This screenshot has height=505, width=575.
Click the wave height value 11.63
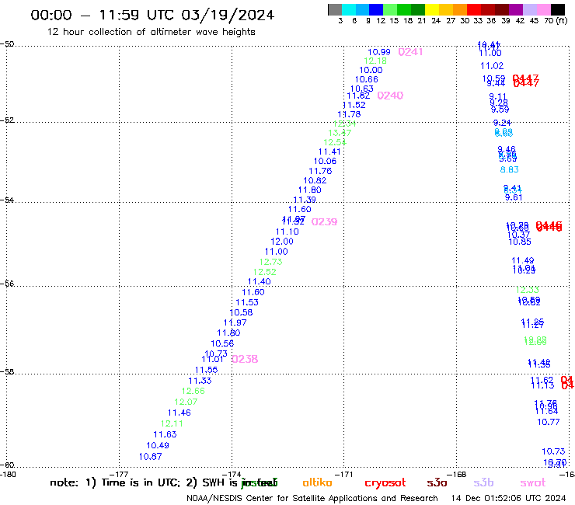click(x=165, y=434)
